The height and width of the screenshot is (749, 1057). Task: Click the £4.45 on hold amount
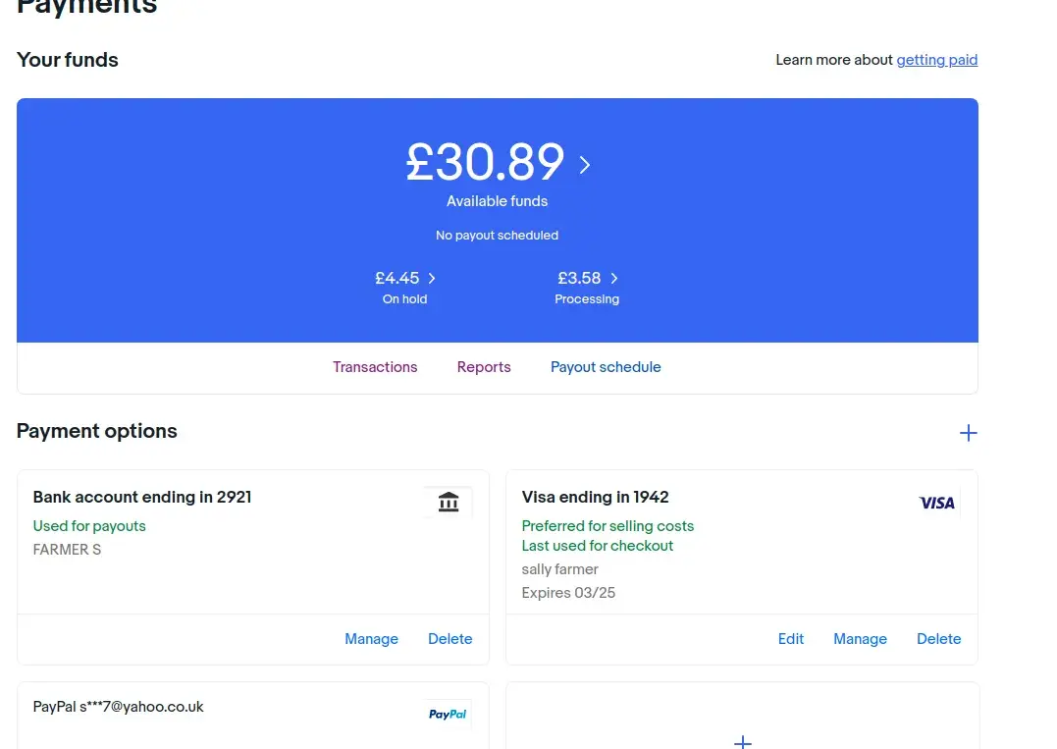point(397,279)
